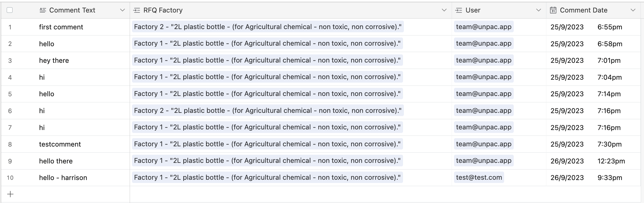Screen dimensions: 644x203
Task: Select row number 5
Action: [x=10, y=94]
